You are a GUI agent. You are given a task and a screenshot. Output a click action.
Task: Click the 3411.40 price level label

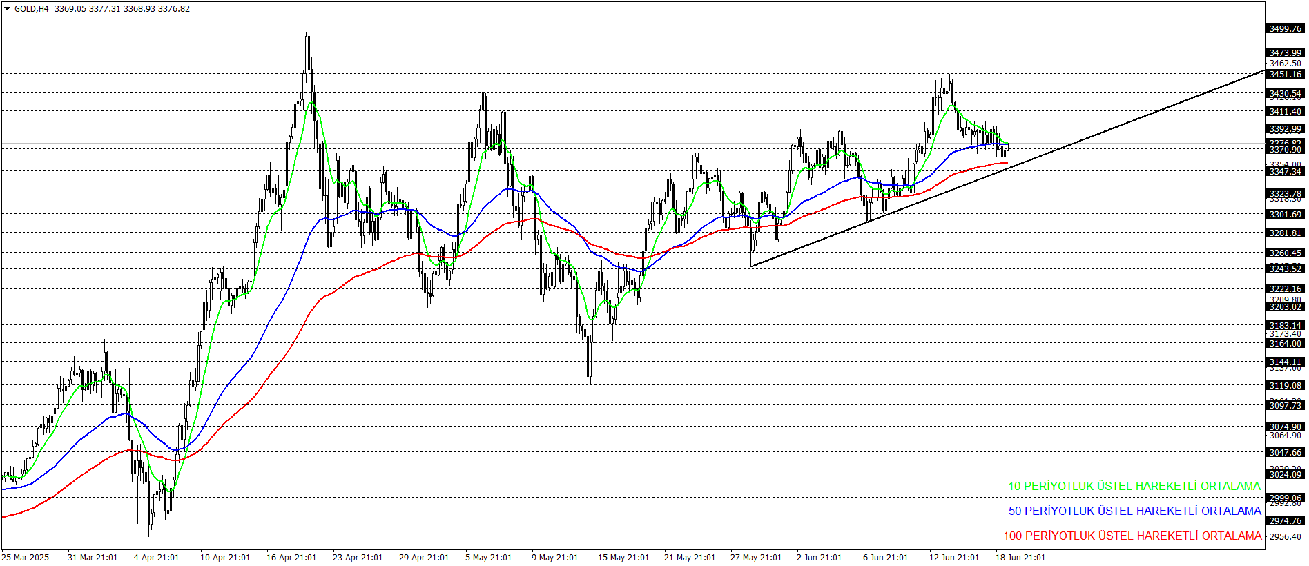click(x=1286, y=111)
